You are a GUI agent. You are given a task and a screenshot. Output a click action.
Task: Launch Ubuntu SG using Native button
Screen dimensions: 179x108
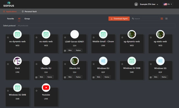tap(78, 77)
